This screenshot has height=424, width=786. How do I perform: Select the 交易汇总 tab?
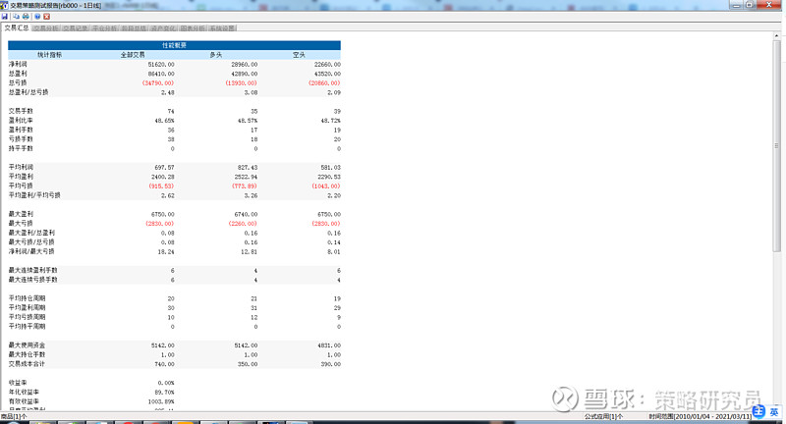point(17,28)
